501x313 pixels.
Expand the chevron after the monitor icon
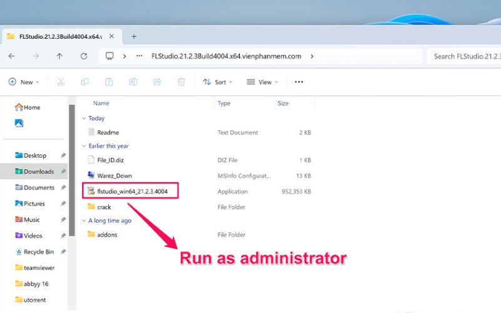pyautogui.click(x=124, y=56)
